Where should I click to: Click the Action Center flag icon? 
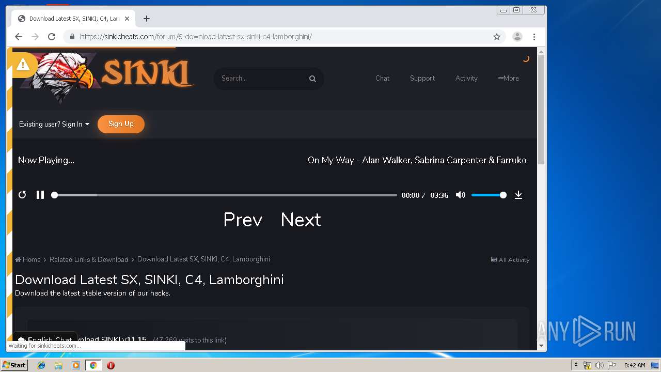[612, 365]
